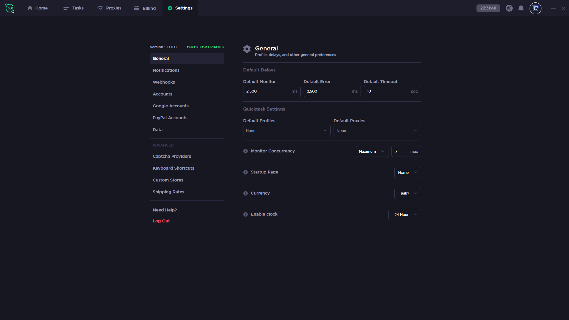Open the notifications bell icon
This screenshot has height=320, width=569.
(x=521, y=8)
